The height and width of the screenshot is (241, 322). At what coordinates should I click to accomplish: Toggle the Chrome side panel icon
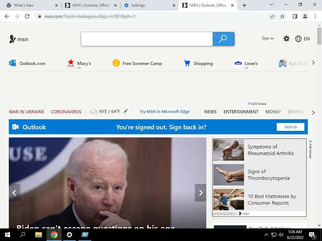[295, 16]
